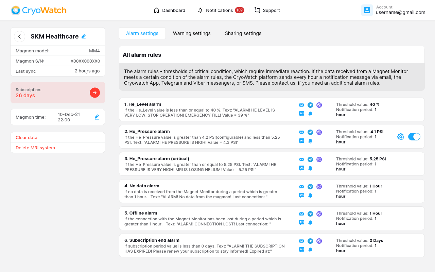Viewport: 435px width, 272px height.
Task: Select the '5. Offline alarm' title
Action: point(141,213)
